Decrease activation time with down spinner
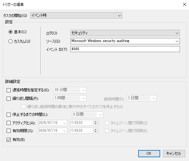Image resolution: width=189 pixels, height=161 pixels. [x=96, y=124]
